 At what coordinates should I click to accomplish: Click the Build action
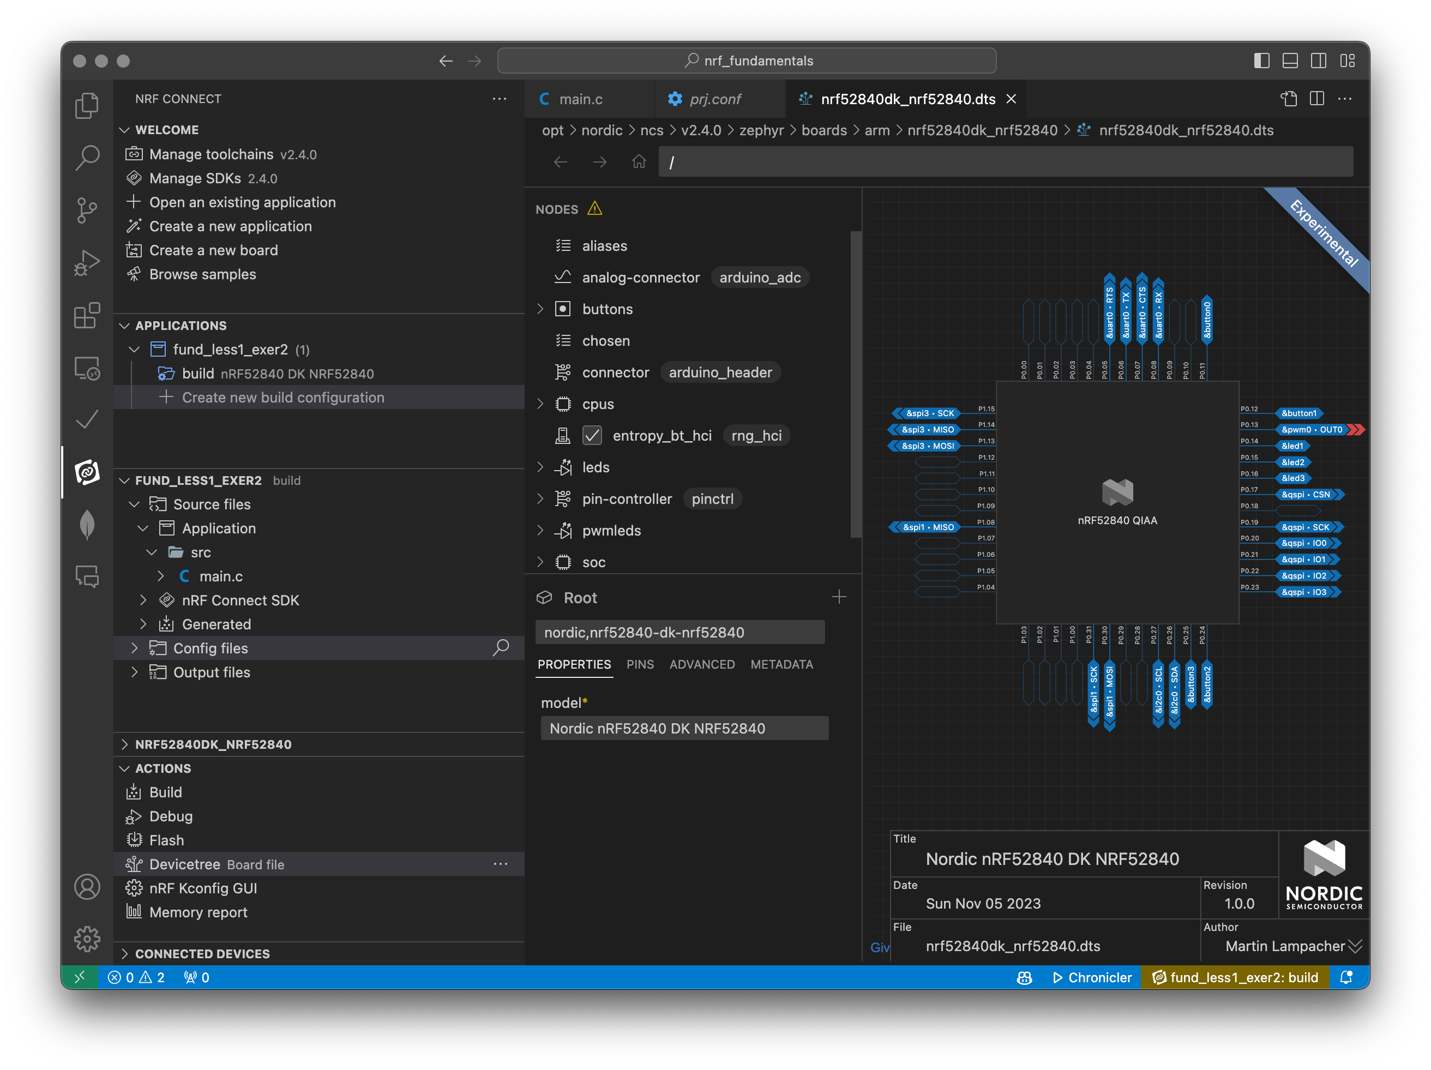166,792
